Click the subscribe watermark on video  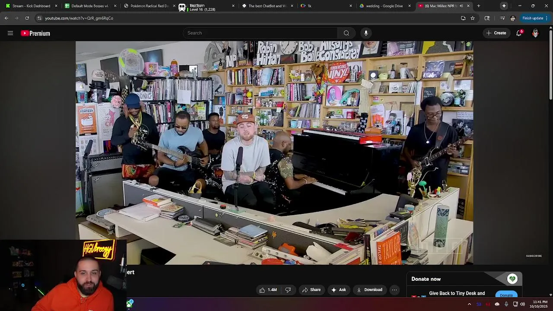coord(534,256)
